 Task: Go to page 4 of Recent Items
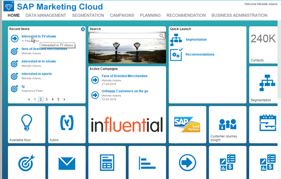(x=52, y=99)
